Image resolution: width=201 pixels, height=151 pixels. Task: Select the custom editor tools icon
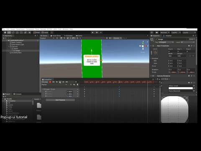click(x=30, y=32)
